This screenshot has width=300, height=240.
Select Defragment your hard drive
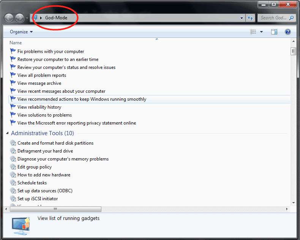pos(45,151)
